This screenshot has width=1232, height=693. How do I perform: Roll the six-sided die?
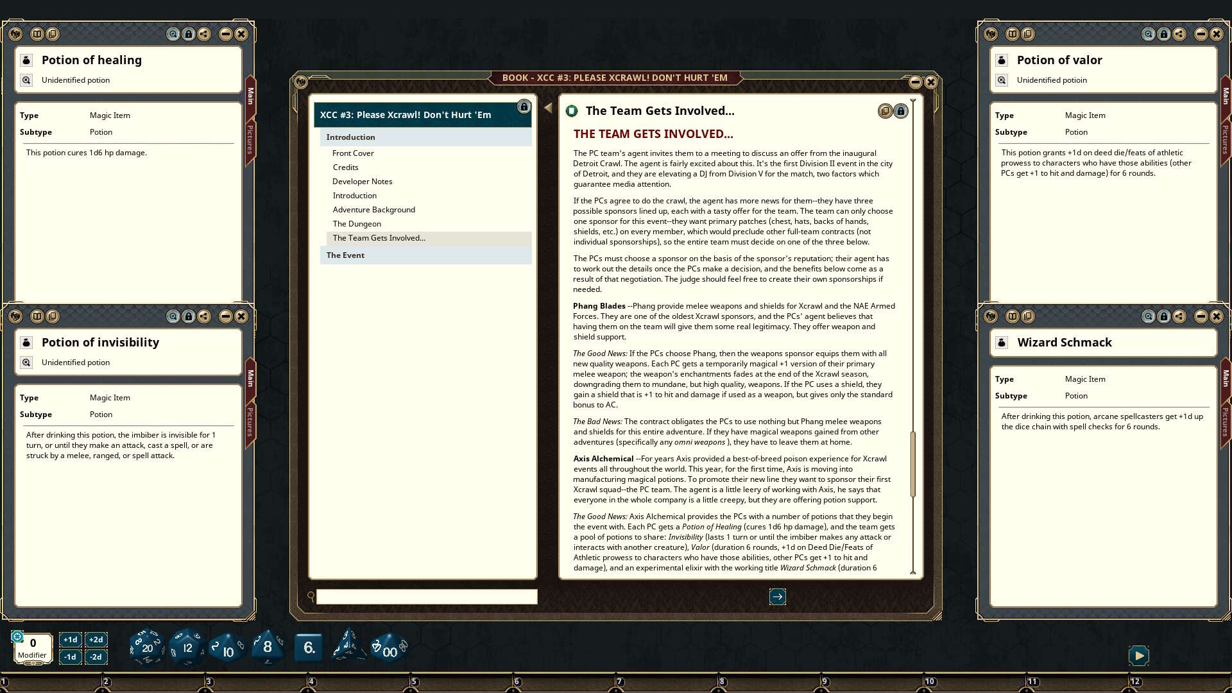click(x=309, y=647)
